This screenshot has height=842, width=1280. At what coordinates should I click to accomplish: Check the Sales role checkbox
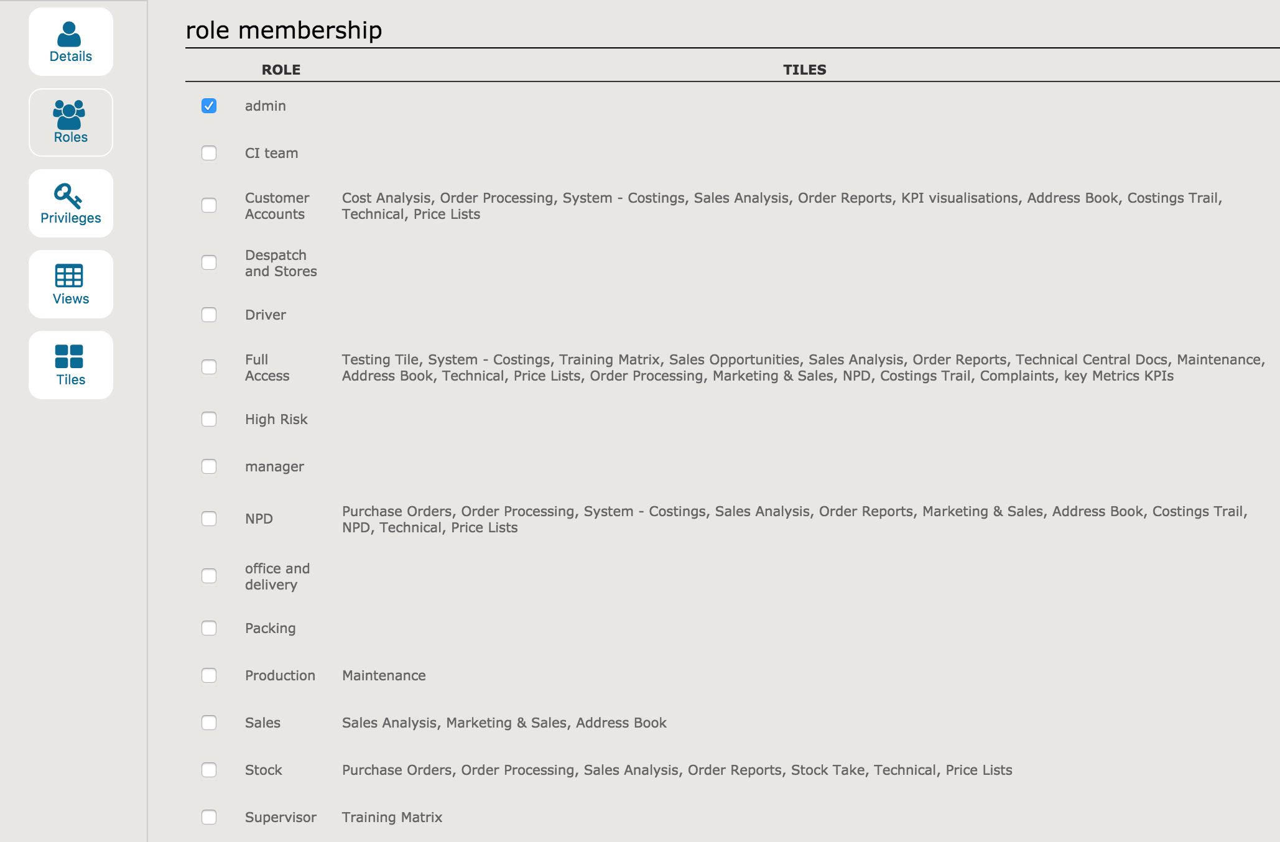pyautogui.click(x=209, y=723)
